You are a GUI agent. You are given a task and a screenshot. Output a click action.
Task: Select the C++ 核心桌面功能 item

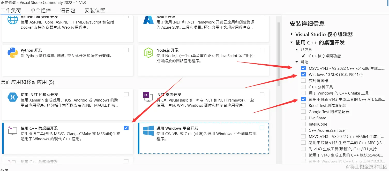pyautogui.click(x=325, y=56)
